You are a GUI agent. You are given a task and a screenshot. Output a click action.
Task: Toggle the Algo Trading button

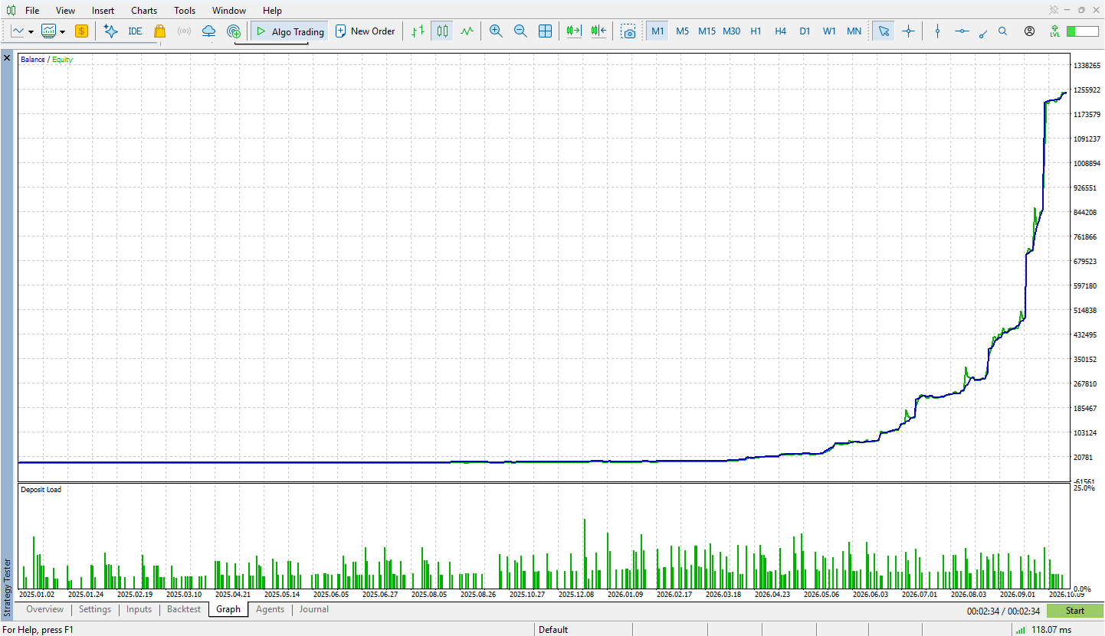(290, 31)
